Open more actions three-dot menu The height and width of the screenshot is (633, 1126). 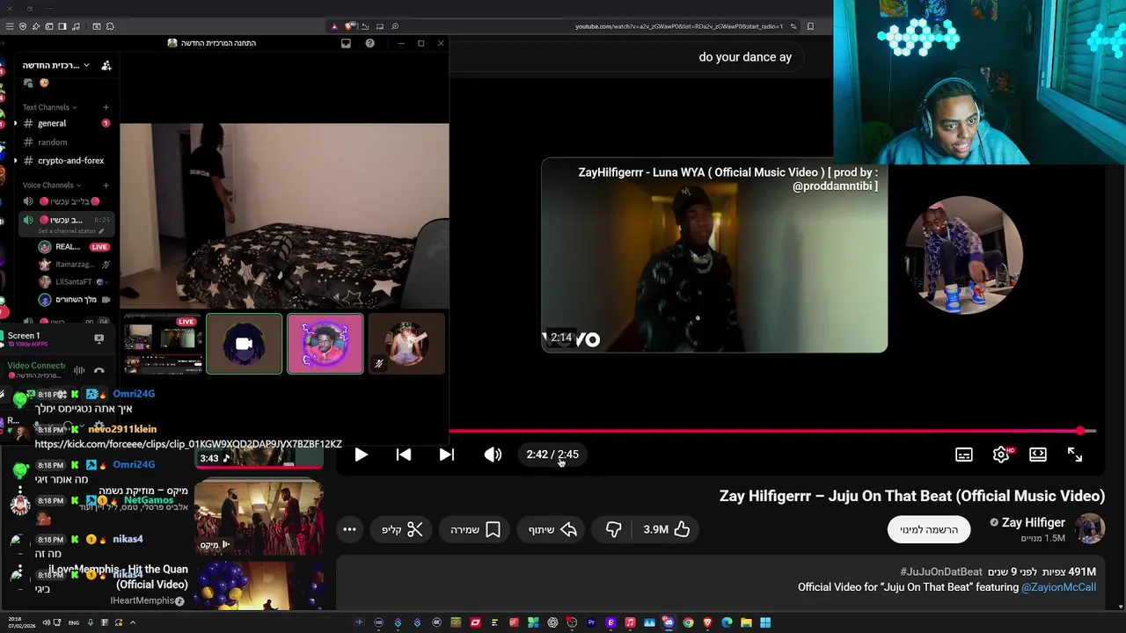(x=349, y=529)
